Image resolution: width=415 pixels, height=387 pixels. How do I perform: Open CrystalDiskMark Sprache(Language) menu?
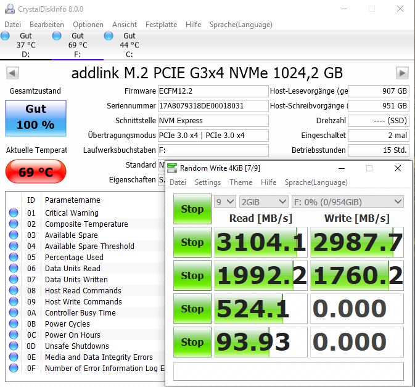(316, 182)
